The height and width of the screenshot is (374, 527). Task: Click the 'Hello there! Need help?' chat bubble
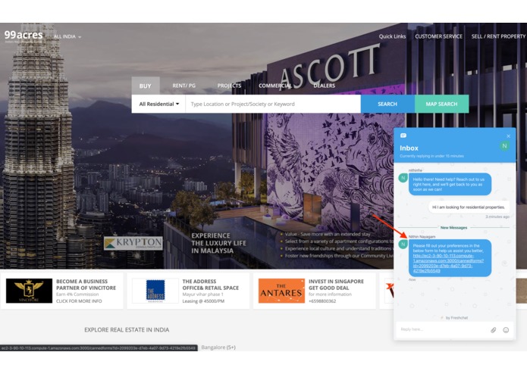pyautogui.click(x=450, y=184)
